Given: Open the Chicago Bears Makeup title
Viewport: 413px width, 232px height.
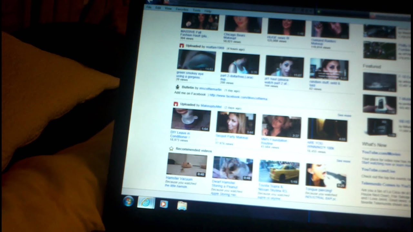Looking at the screenshot, I should [x=234, y=36].
